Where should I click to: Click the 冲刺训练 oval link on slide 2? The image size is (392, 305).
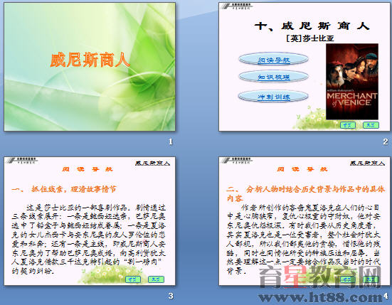273,97
